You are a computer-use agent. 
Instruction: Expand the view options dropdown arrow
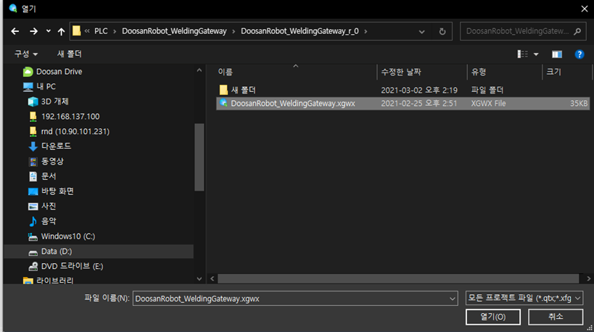[537, 54]
